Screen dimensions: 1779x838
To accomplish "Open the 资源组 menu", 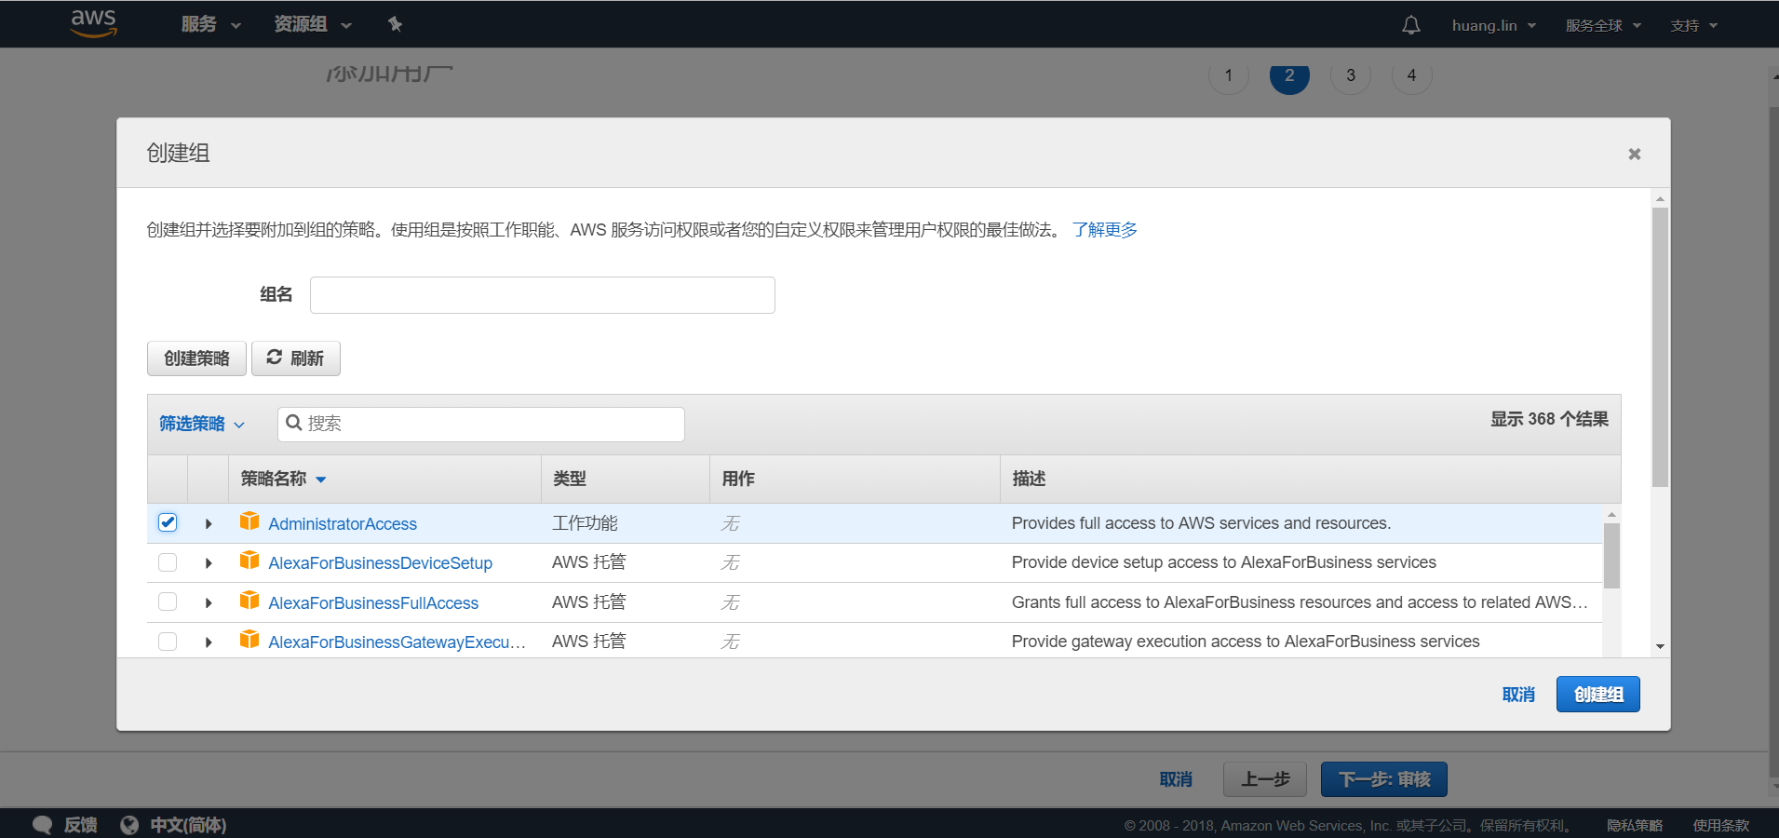I will pyautogui.click(x=312, y=24).
